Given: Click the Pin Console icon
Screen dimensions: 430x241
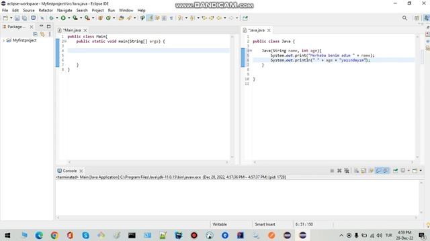Looking at the screenshot, I should 396,171.
